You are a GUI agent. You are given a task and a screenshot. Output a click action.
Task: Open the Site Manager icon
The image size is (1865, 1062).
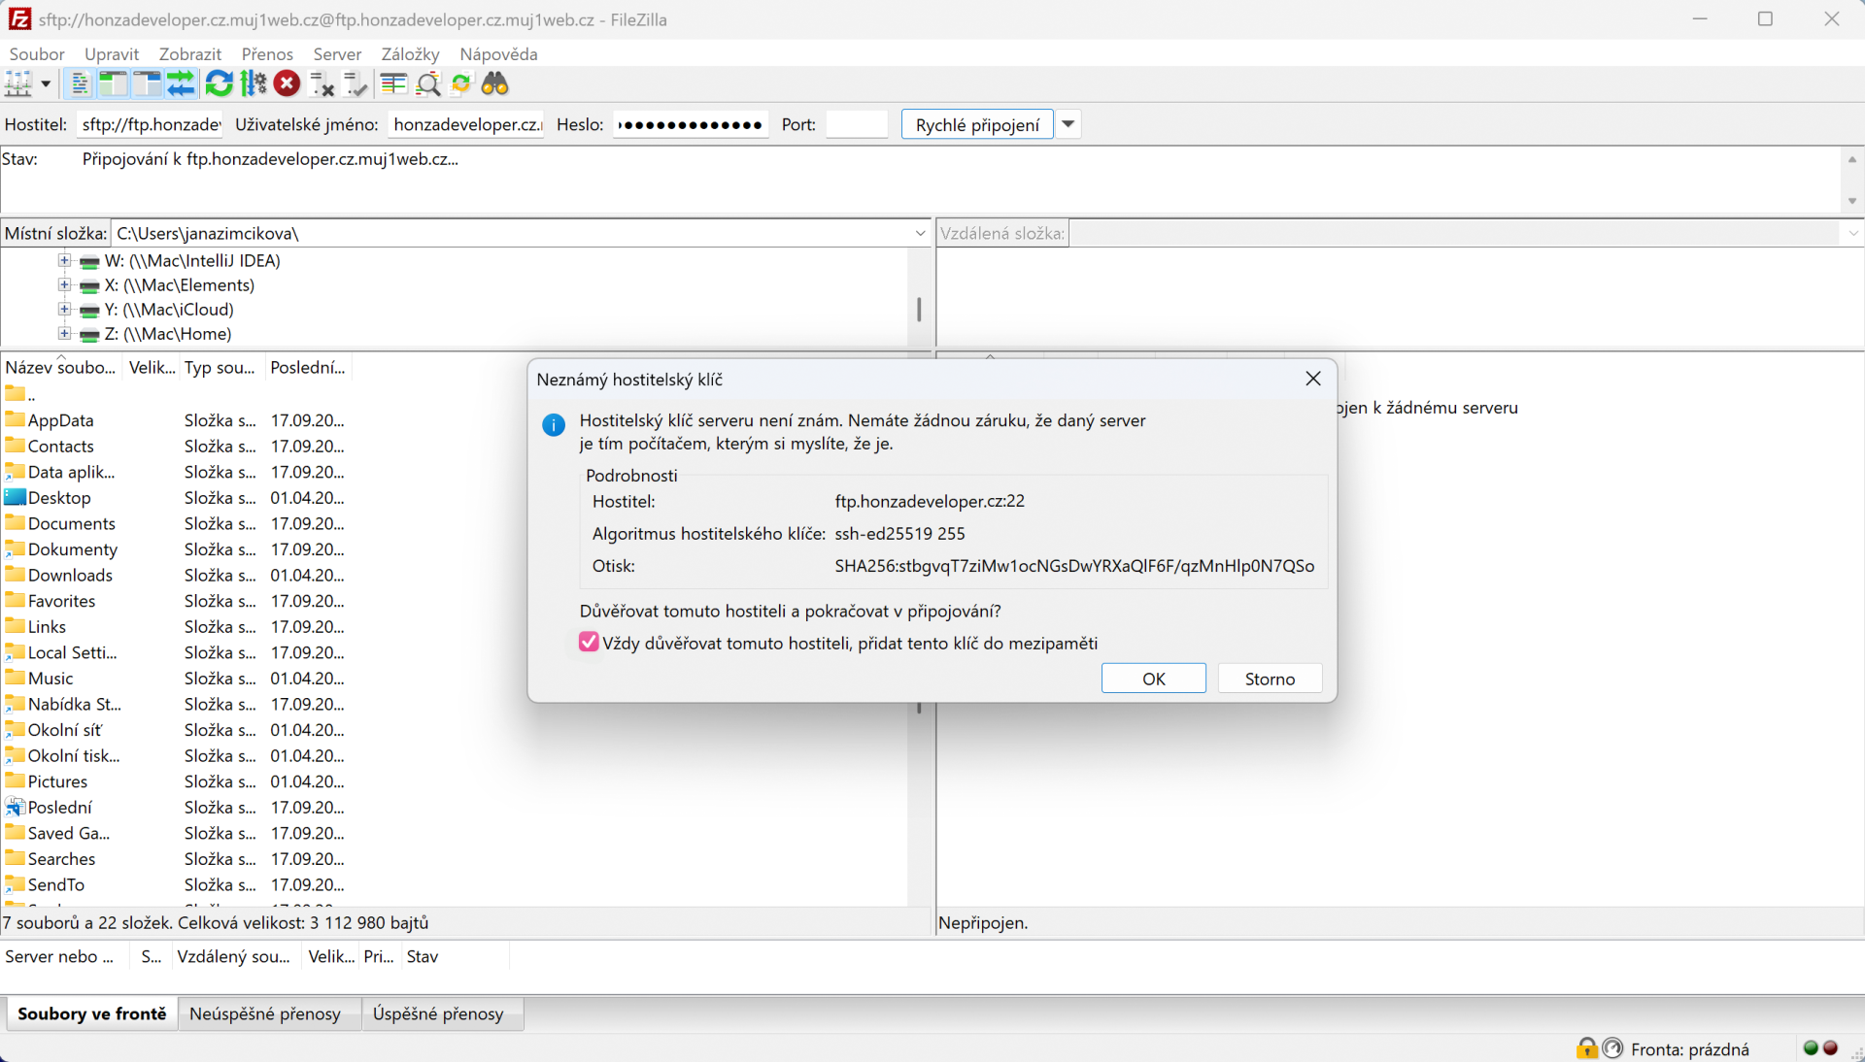[x=17, y=84]
